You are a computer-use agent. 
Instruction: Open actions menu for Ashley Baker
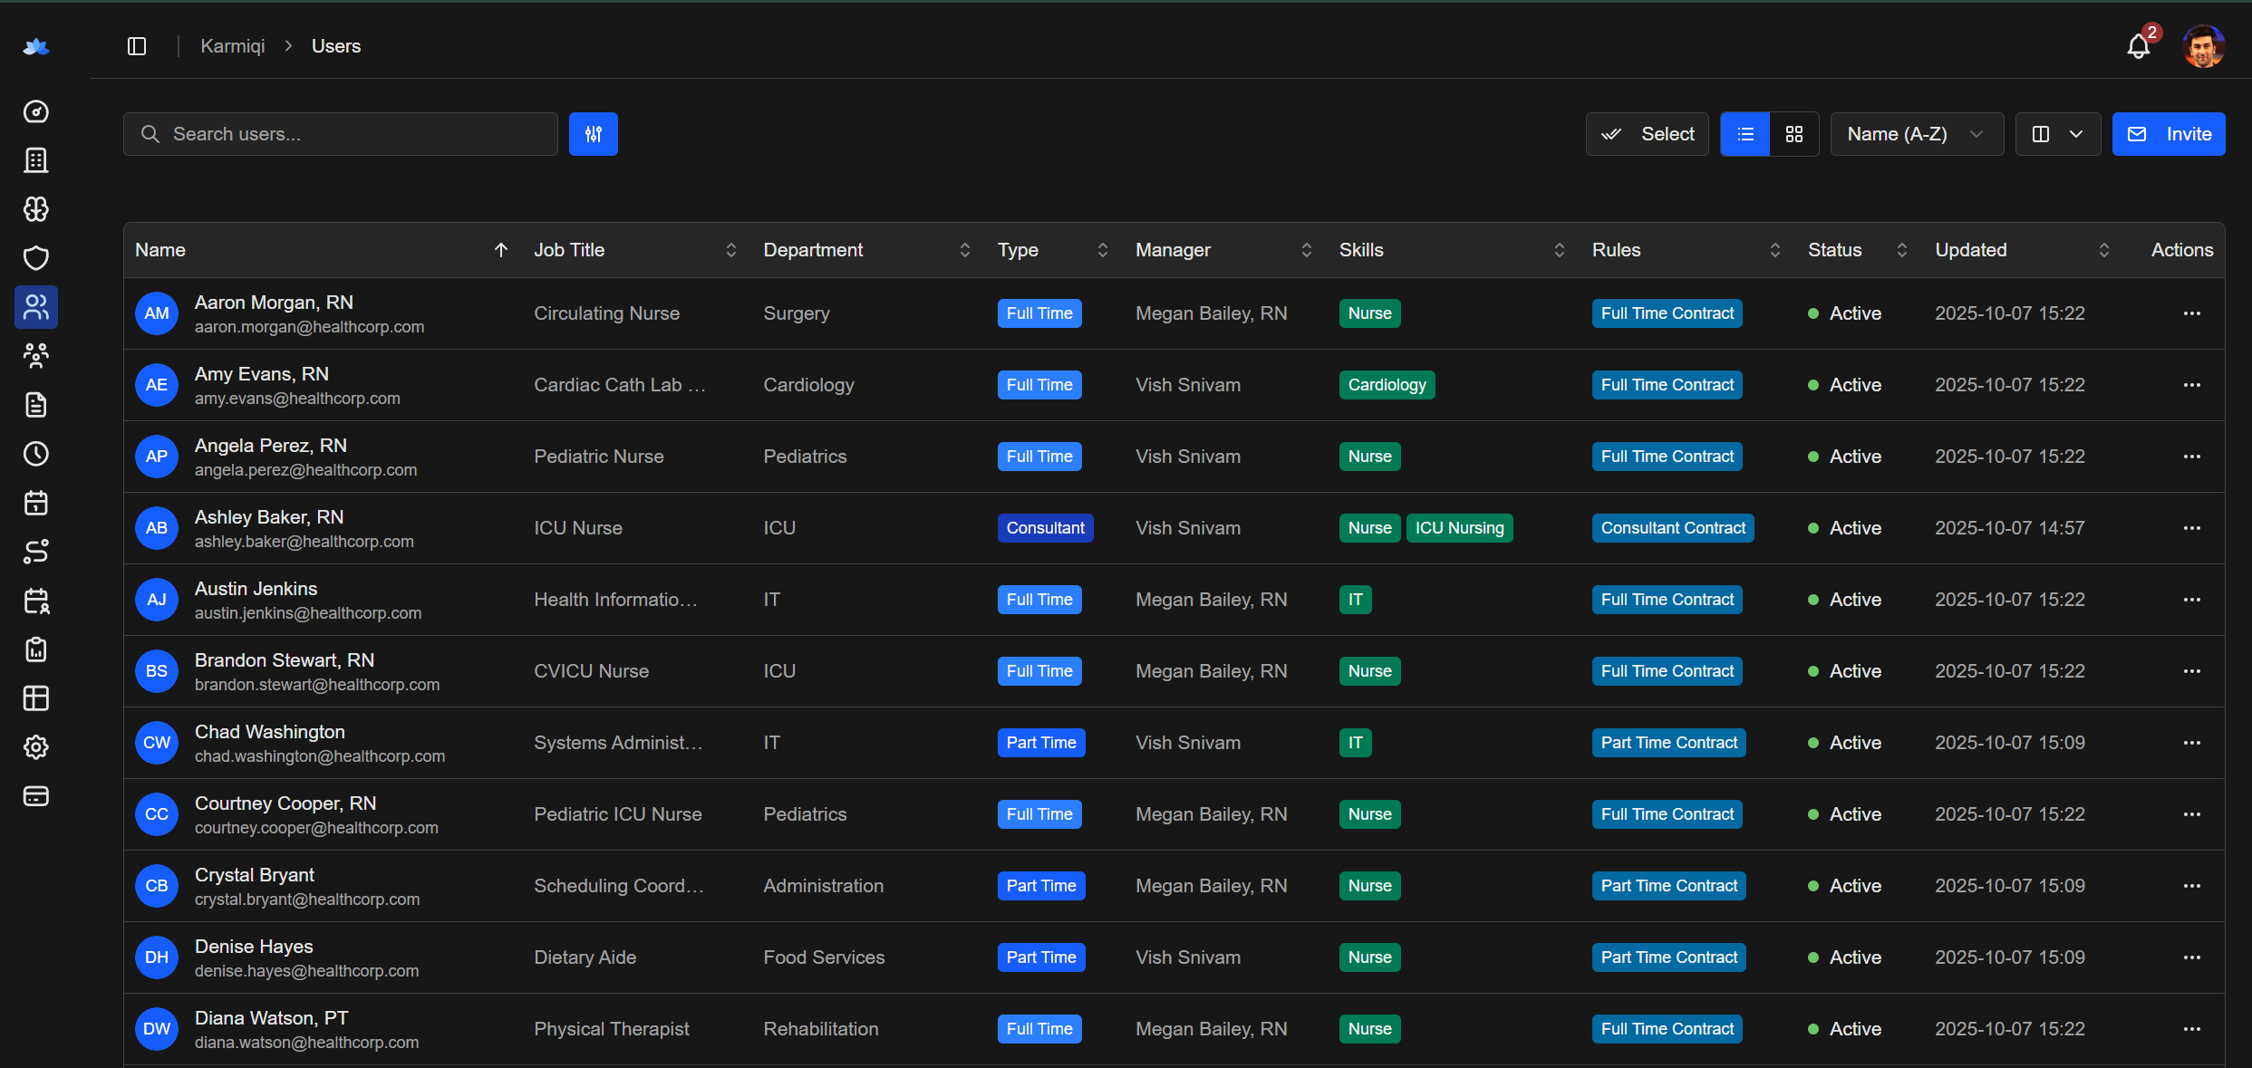2192,528
